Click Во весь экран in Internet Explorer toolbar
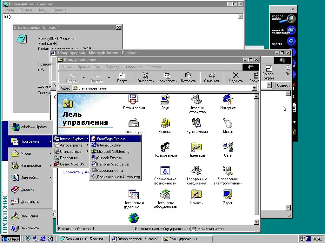Image resolution: width=325 pixels, height=243 pixels. click(269, 73)
